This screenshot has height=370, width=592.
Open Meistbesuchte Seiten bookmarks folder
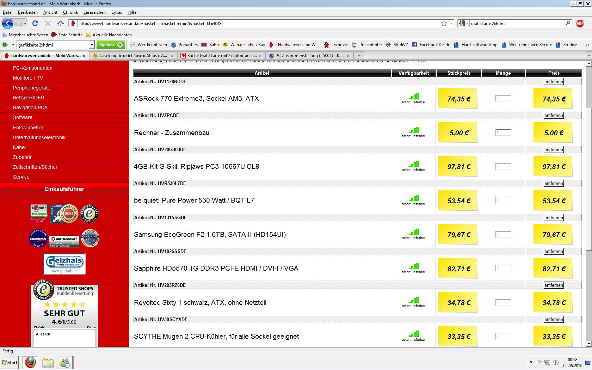[25, 35]
